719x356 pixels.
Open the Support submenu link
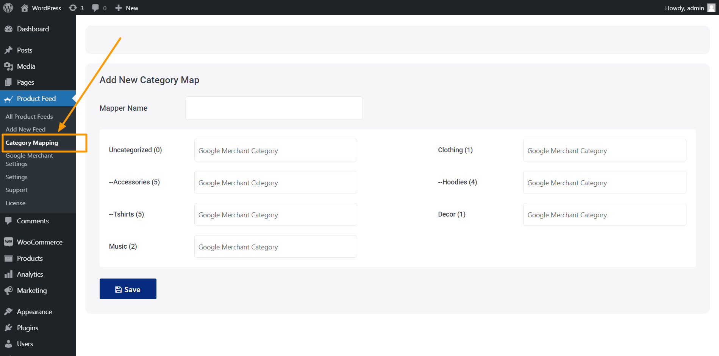pos(16,190)
